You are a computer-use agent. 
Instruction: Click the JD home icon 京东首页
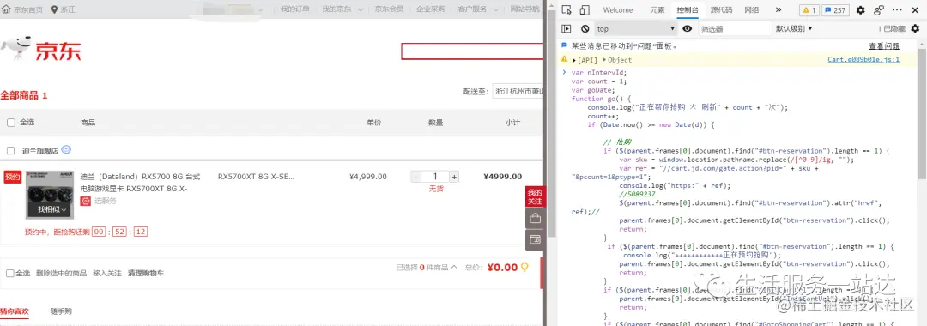[x=6, y=10]
